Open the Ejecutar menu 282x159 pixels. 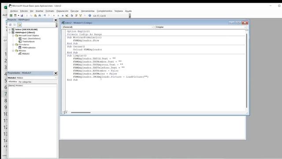coord(74,11)
